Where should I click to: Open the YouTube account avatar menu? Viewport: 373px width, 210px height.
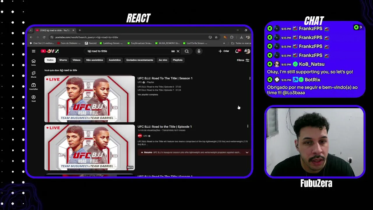247,51
